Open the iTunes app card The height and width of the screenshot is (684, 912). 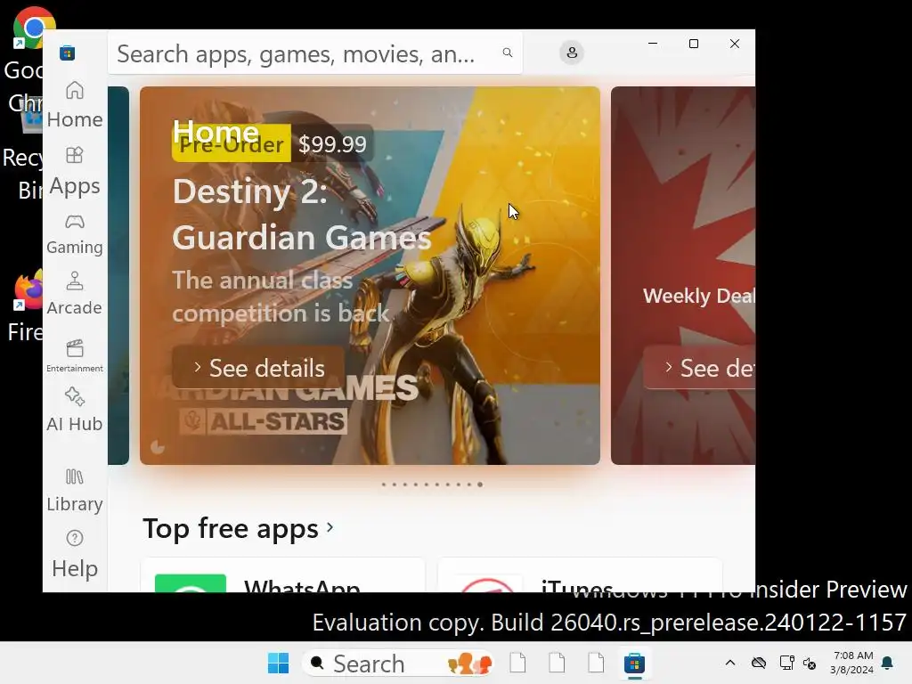[x=580, y=574]
